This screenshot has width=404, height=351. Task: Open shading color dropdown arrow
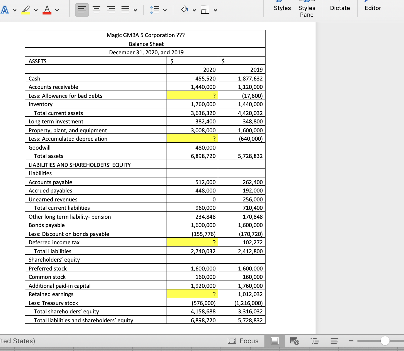[194, 11]
